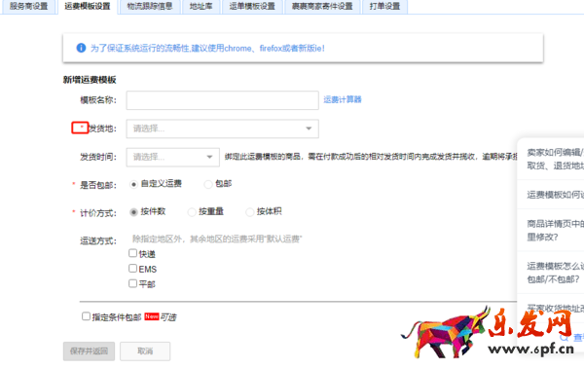The height and width of the screenshot is (369, 584).
Task: Select the 自定义运费 radio button
Action: [x=133, y=185]
